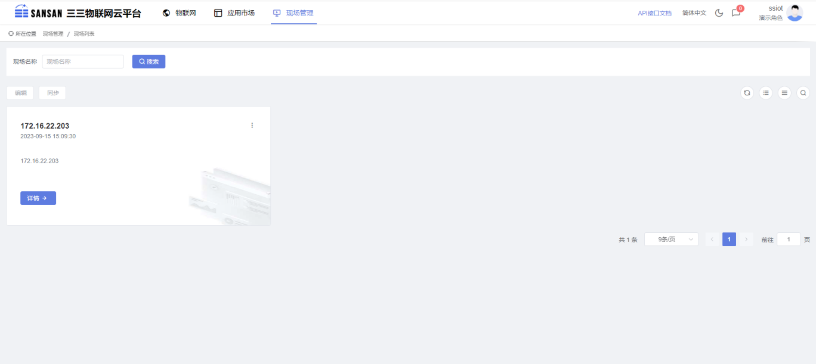816x364 pixels.
Task: Click the ssiot user avatar
Action: tap(795, 13)
